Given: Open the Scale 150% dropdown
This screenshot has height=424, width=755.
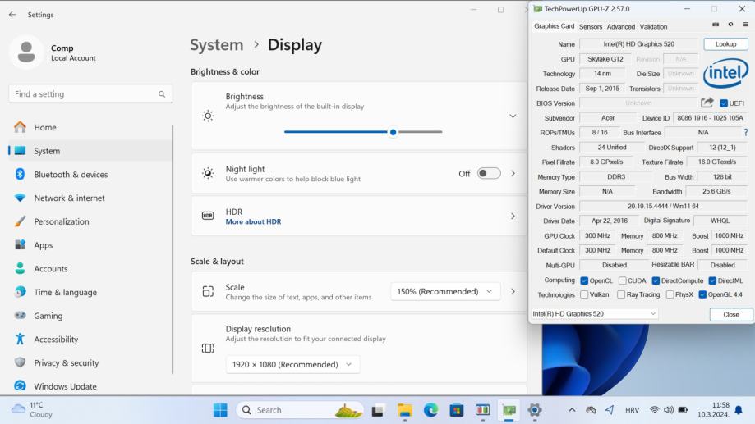Looking at the screenshot, I should [445, 292].
